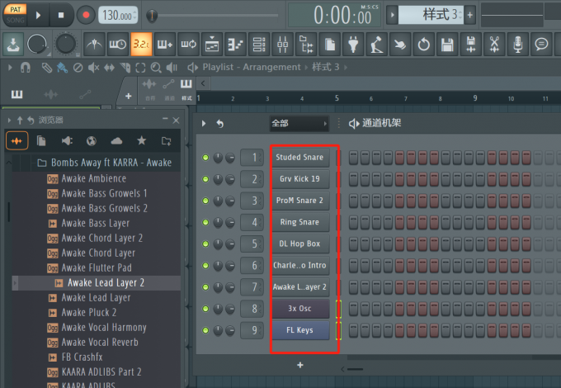Select Awake Vocal Harmony sample
Screen dimensions: 561x388
tap(104, 327)
